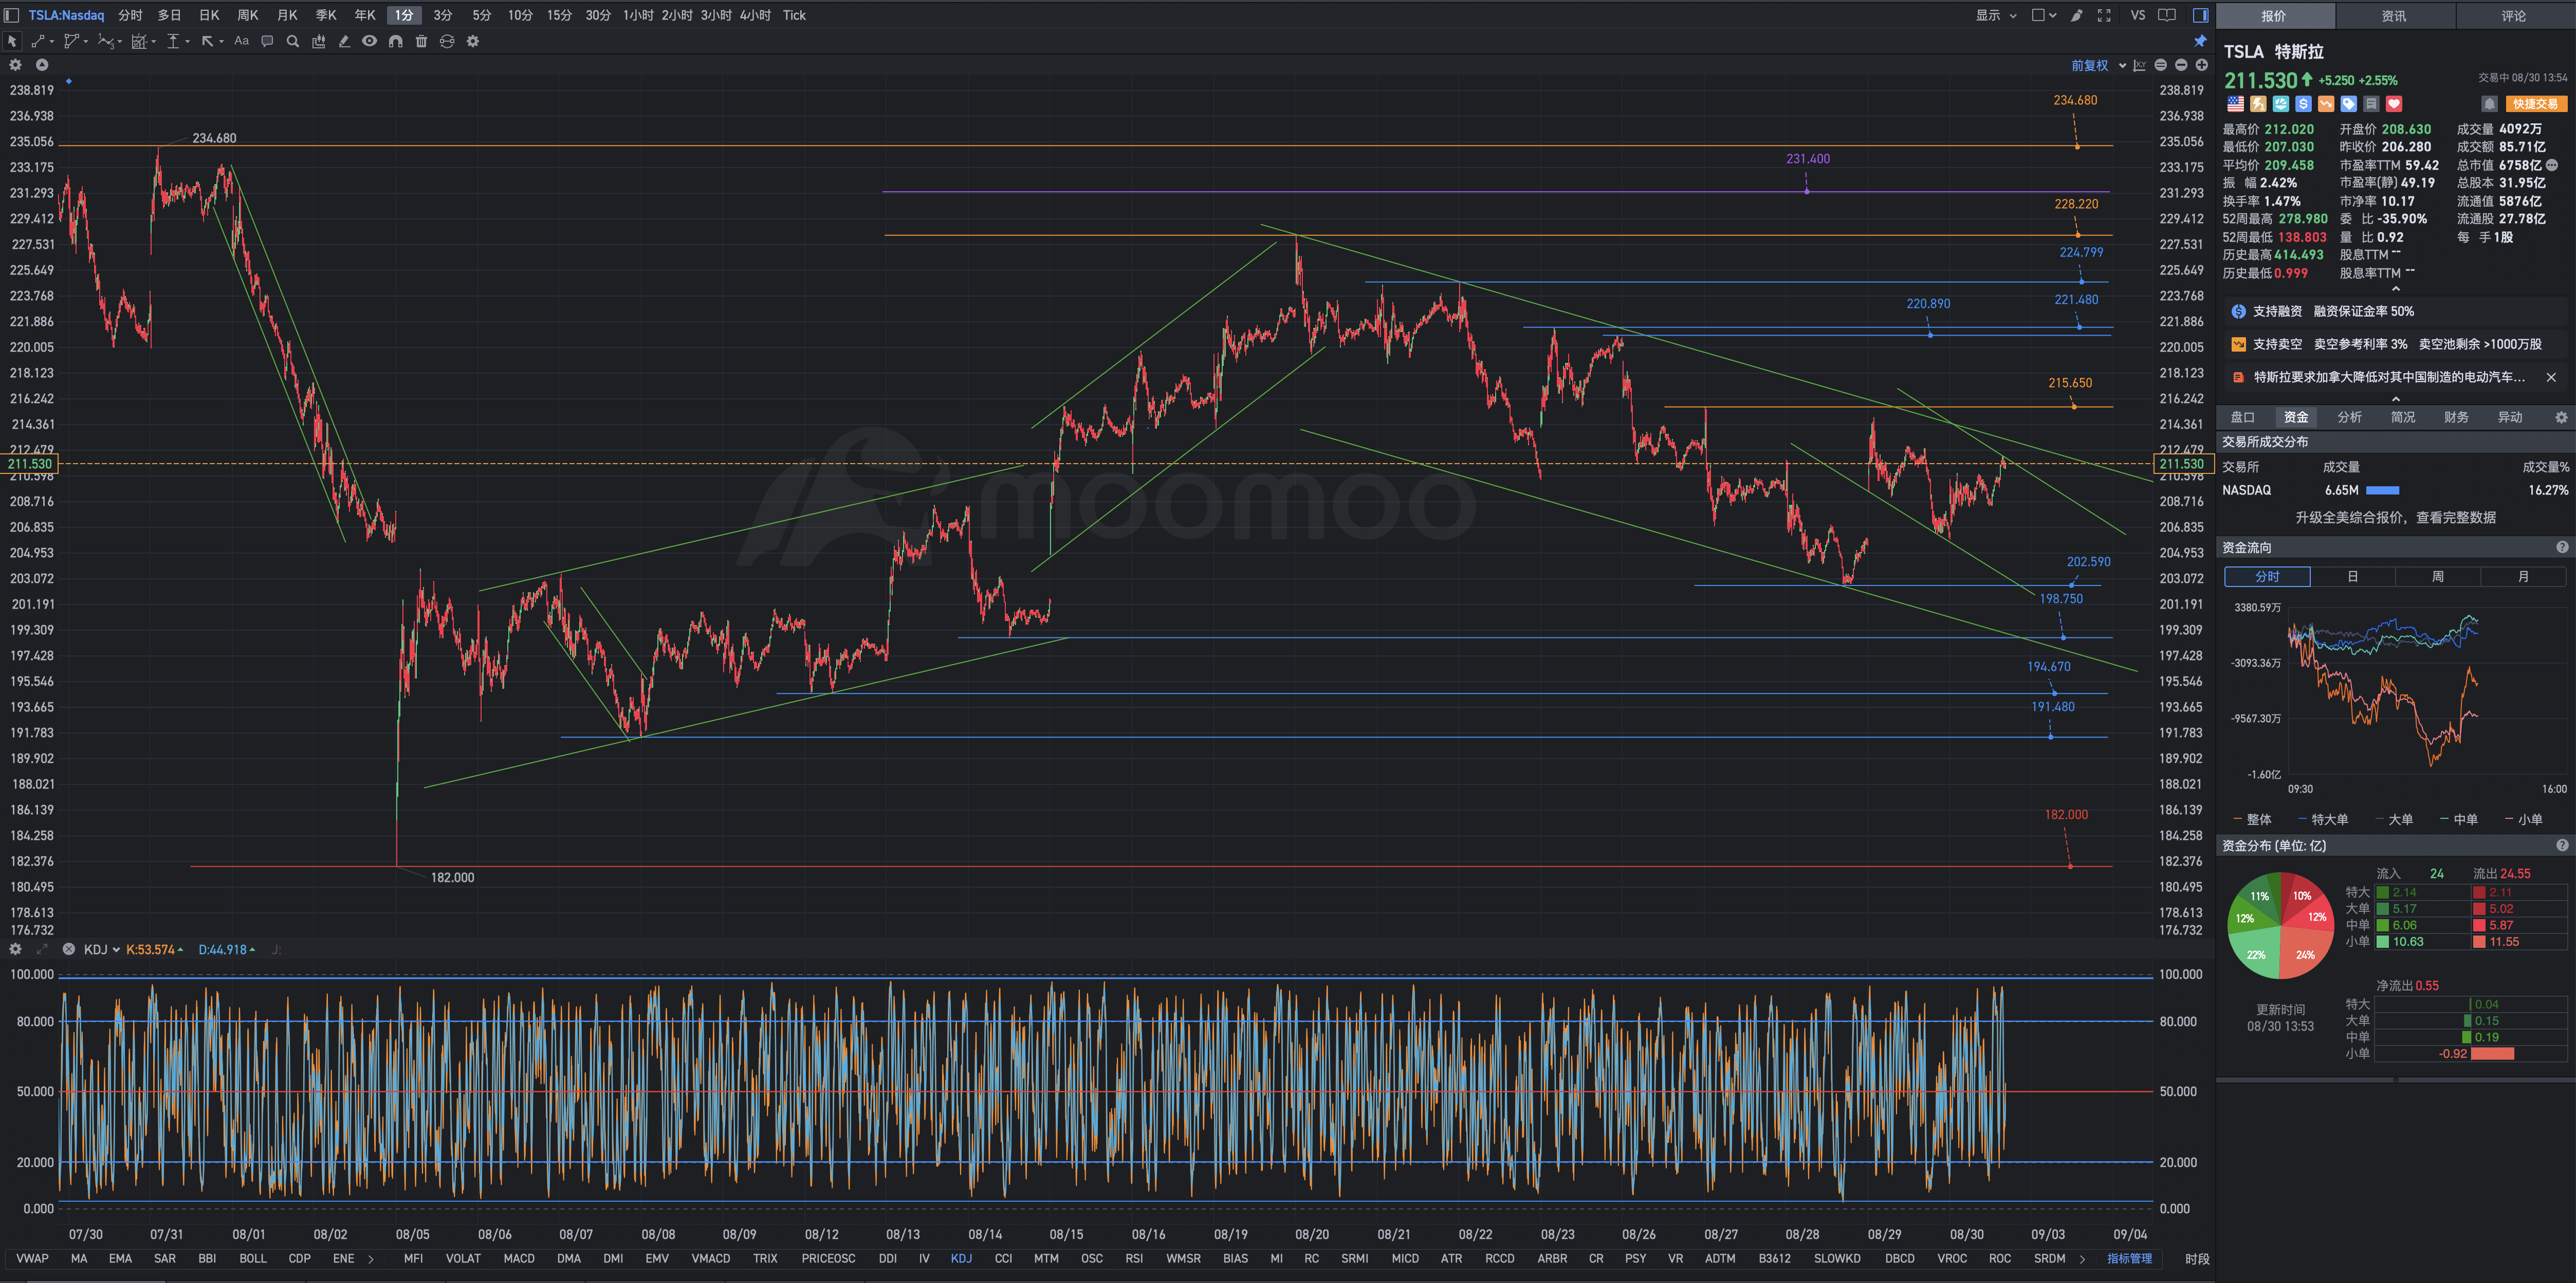The image size is (2576, 1283).
Task: Select the parallel channel drawing tool
Action: (x=71, y=41)
